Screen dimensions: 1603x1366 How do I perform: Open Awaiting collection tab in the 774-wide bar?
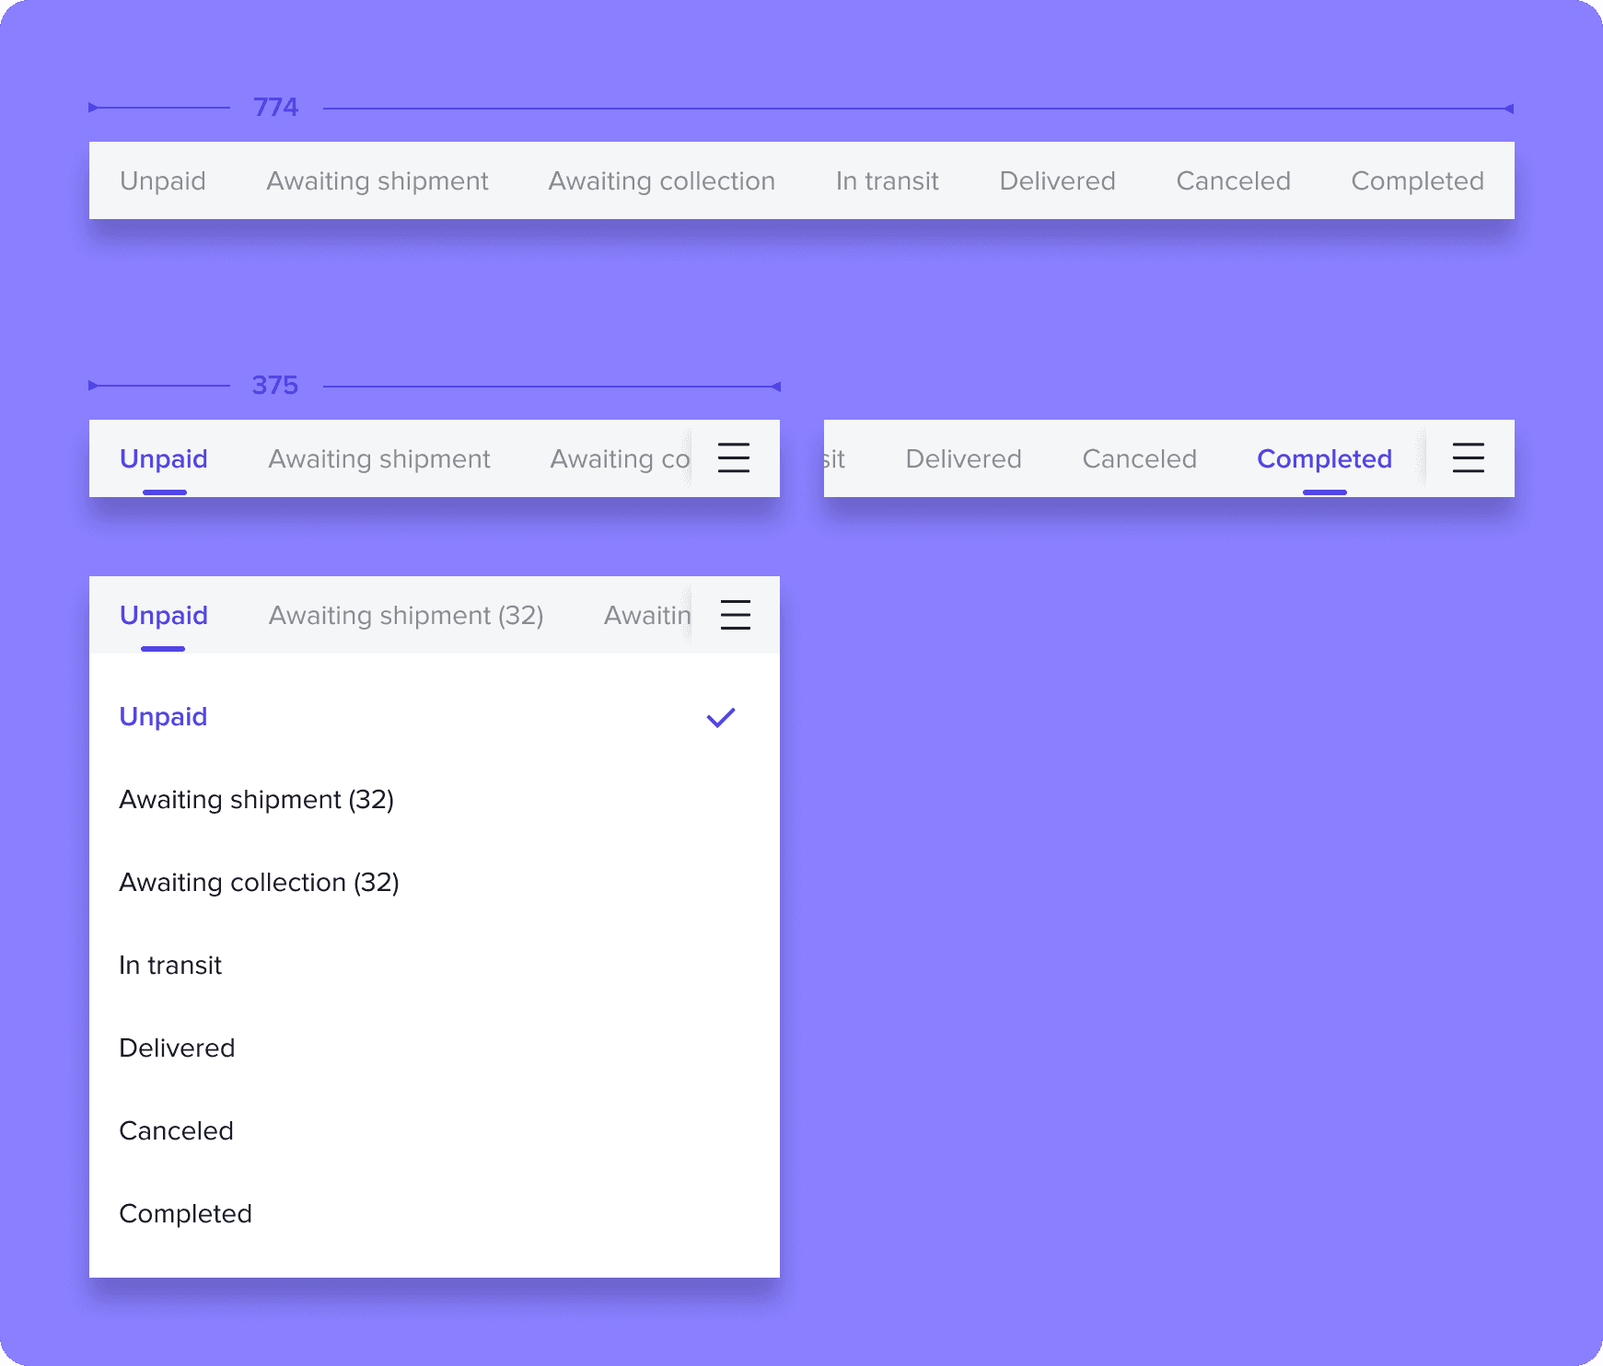tap(662, 180)
